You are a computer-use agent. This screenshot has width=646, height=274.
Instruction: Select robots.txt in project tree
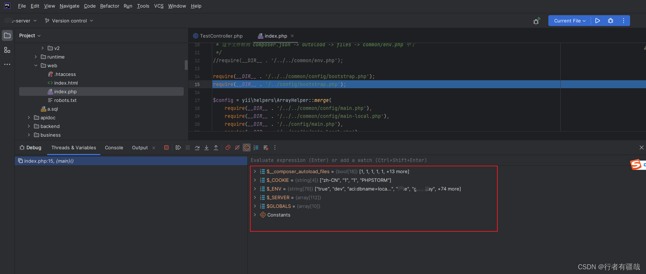pos(62,100)
